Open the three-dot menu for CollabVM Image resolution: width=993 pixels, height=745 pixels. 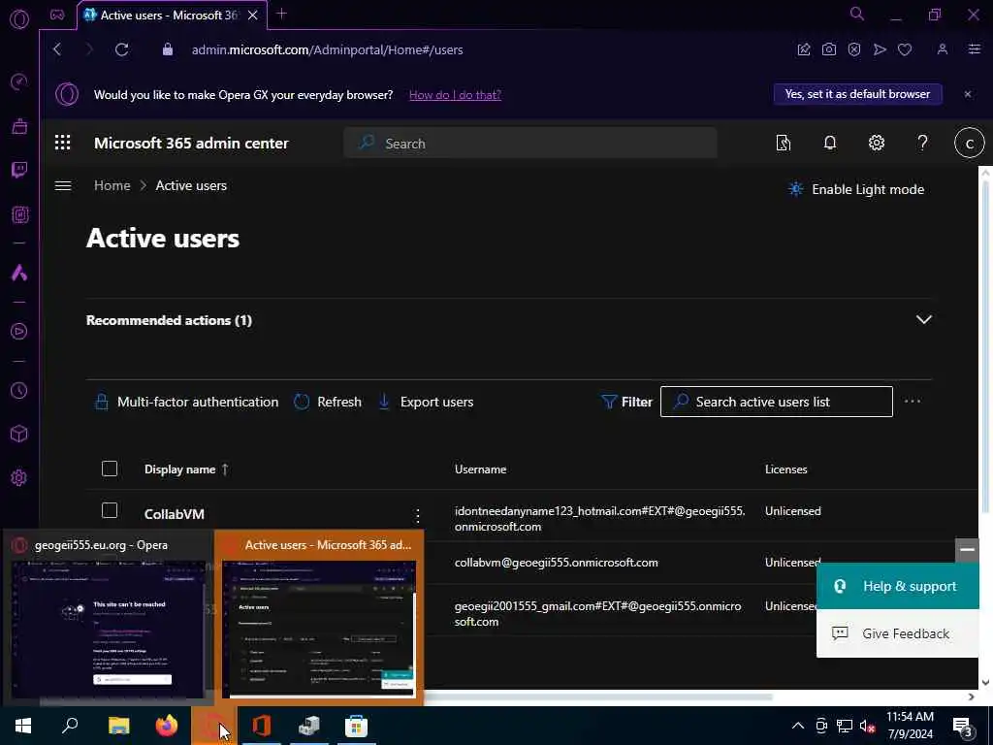[x=417, y=516]
